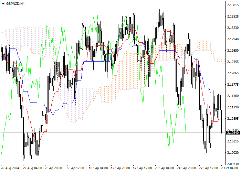Image resolution: width=241 pixels, height=172 pixels.
Task: Click the current price label 2.10540
Action: tap(233, 133)
